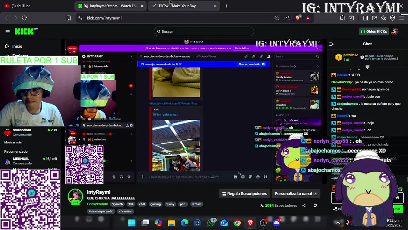Select the Spanish tag
This screenshot has width=408, height=230.
pos(117,204)
